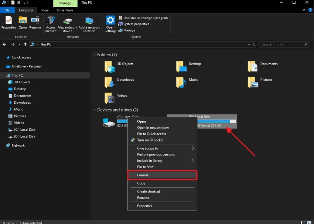
Task: Collapse the Folders (7) section
Action: (x=94, y=54)
